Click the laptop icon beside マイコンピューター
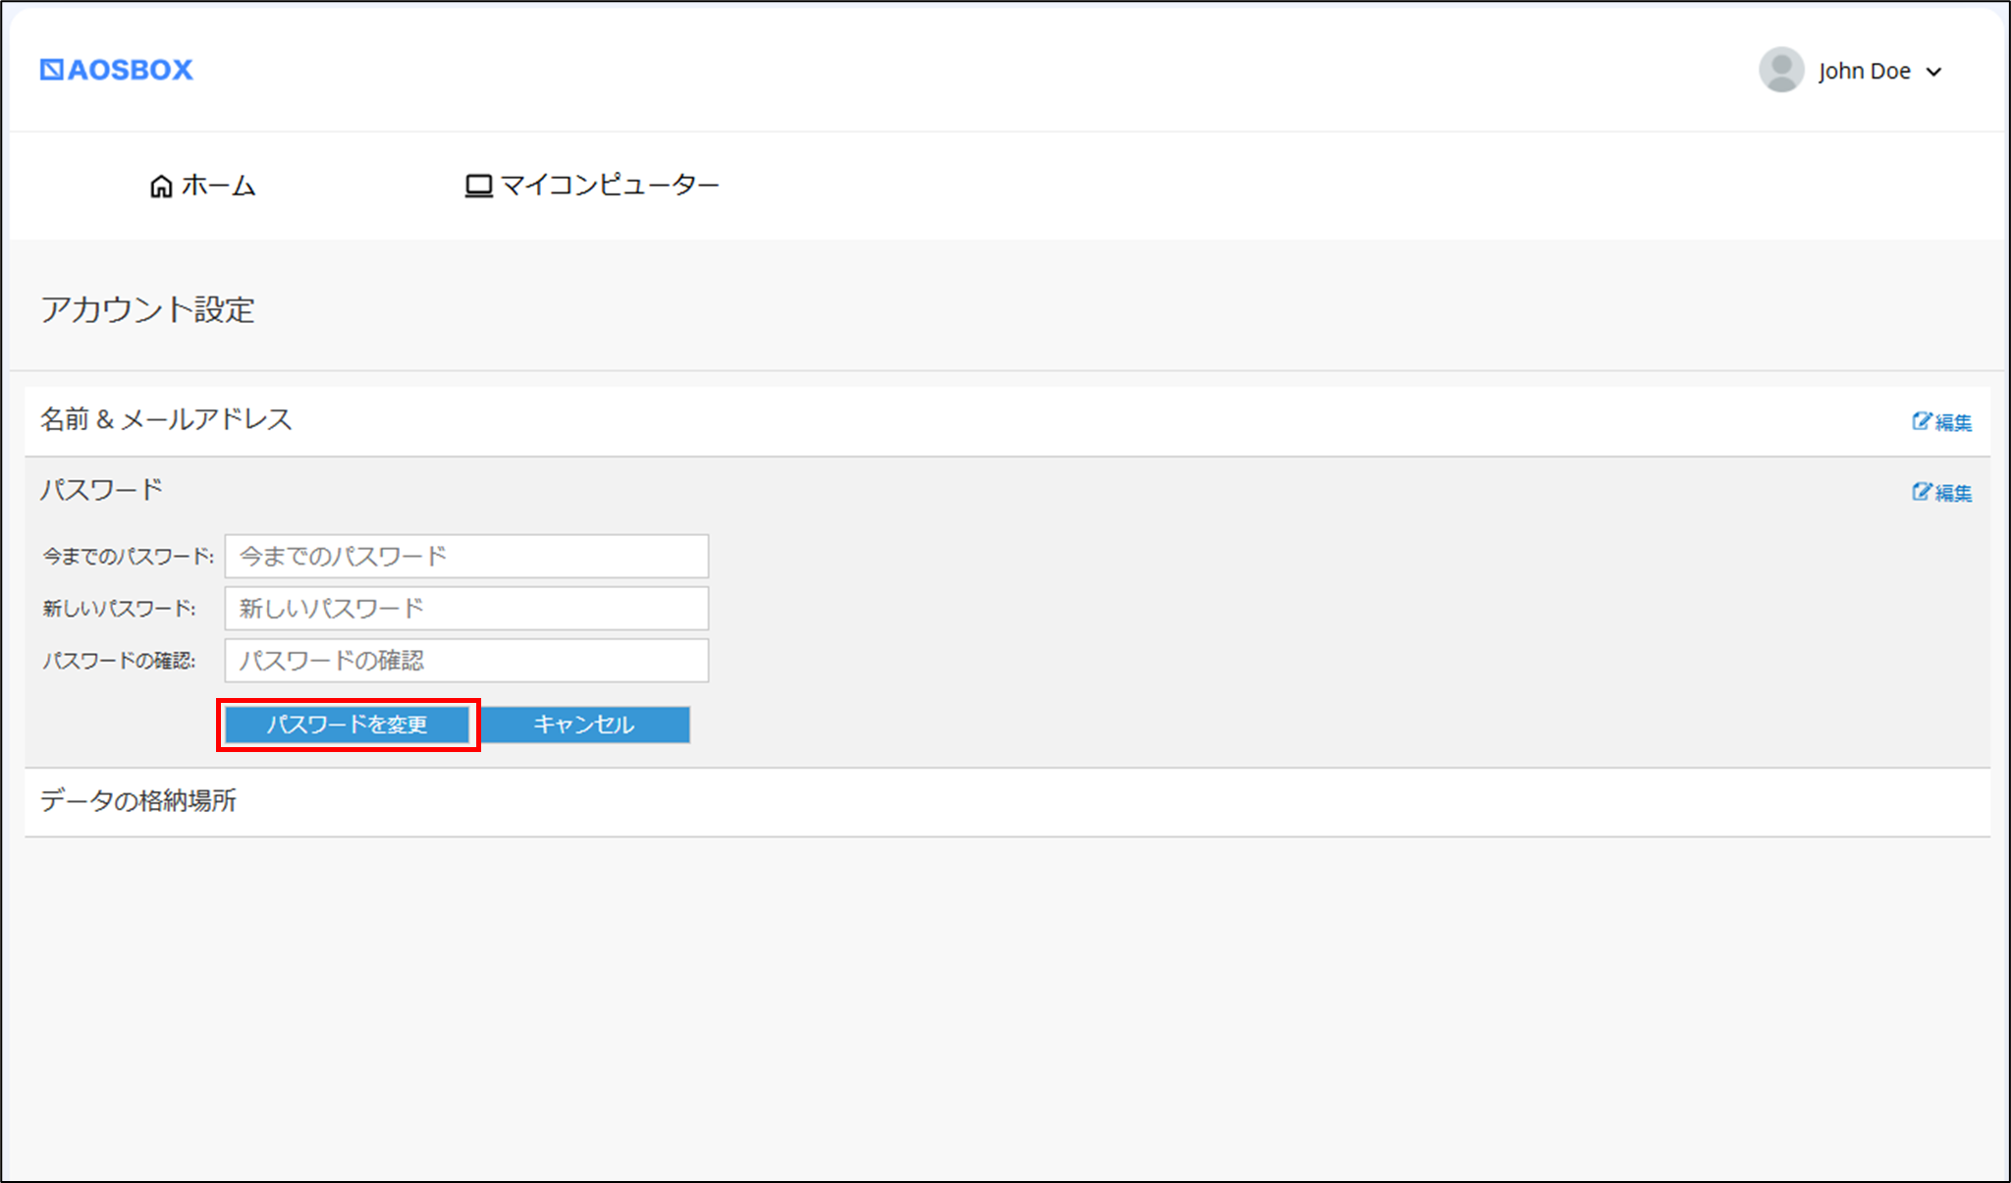Screen dimensions: 2011x1183 (478, 186)
